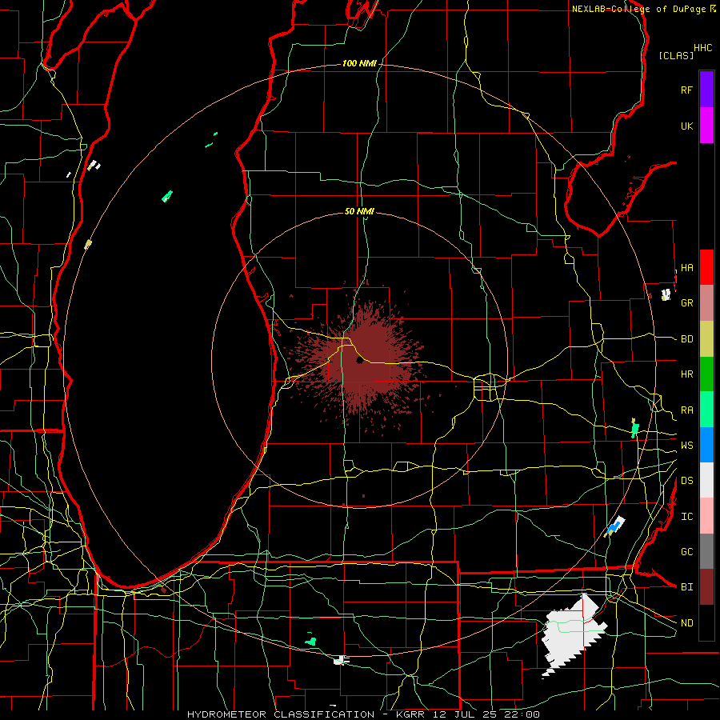The width and height of the screenshot is (720, 720).
Task: Click the 'HA' legend label
Action: (x=687, y=267)
